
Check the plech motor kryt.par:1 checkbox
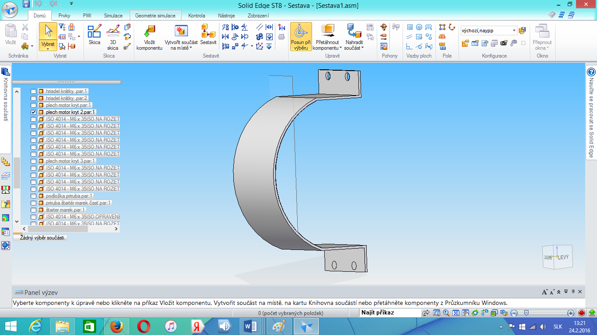[33, 105]
